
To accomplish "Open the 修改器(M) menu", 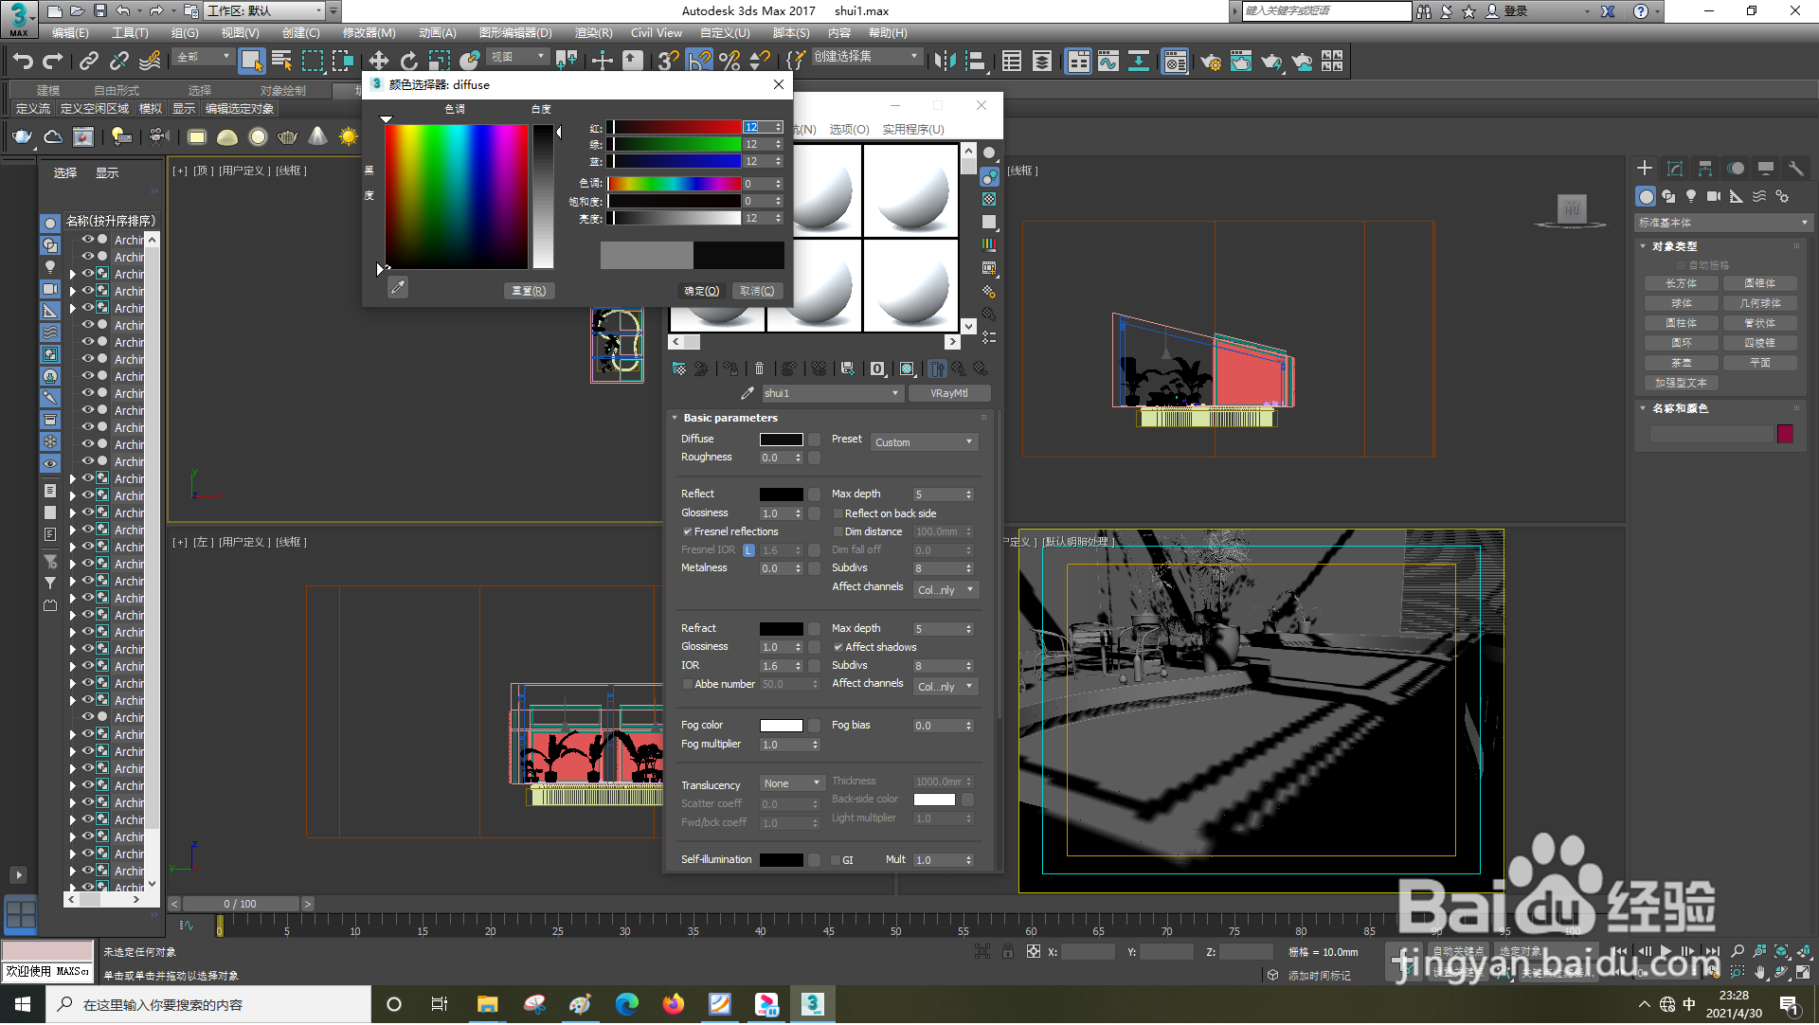I will point(369,33).
